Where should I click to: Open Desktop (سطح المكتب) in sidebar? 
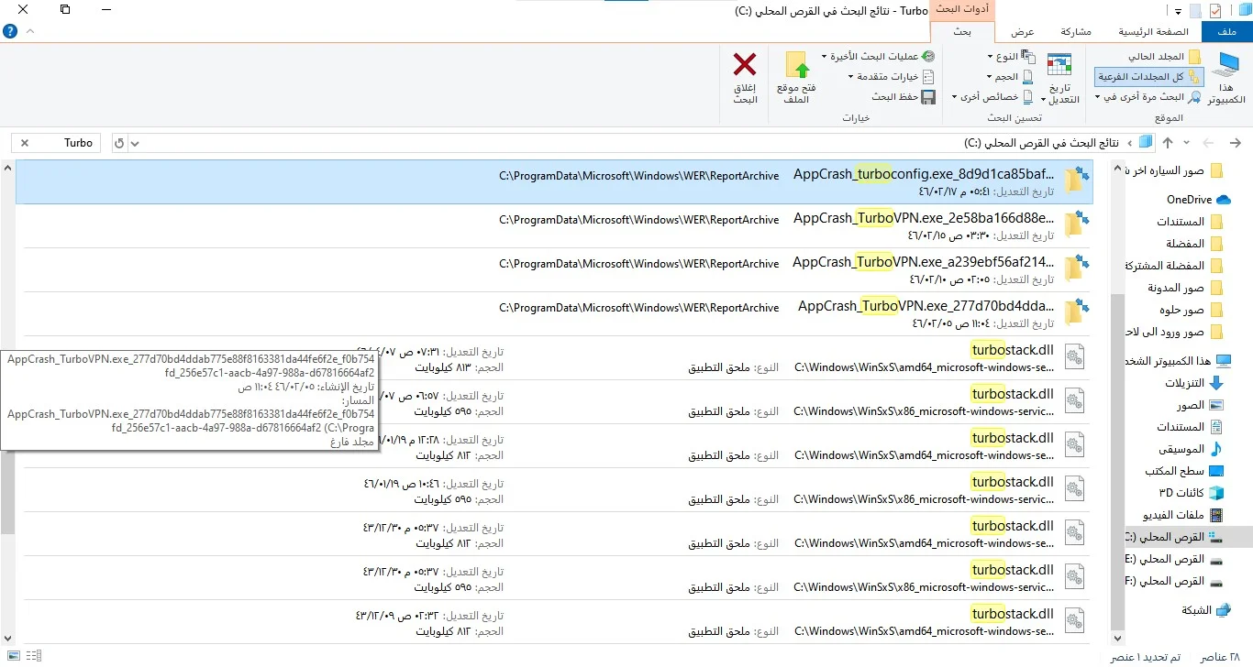pyautogui.click(x=1184, y=471)
